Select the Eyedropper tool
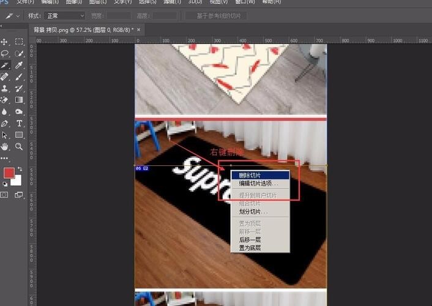Viewport: 432px width, 306px height. click(x=19, y=65)
